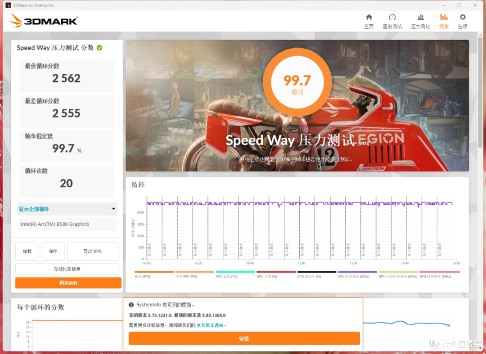Click the version 5.73.1241.0 update text
This screenshot has width=486, height=354.
click(x=177, y=315)
